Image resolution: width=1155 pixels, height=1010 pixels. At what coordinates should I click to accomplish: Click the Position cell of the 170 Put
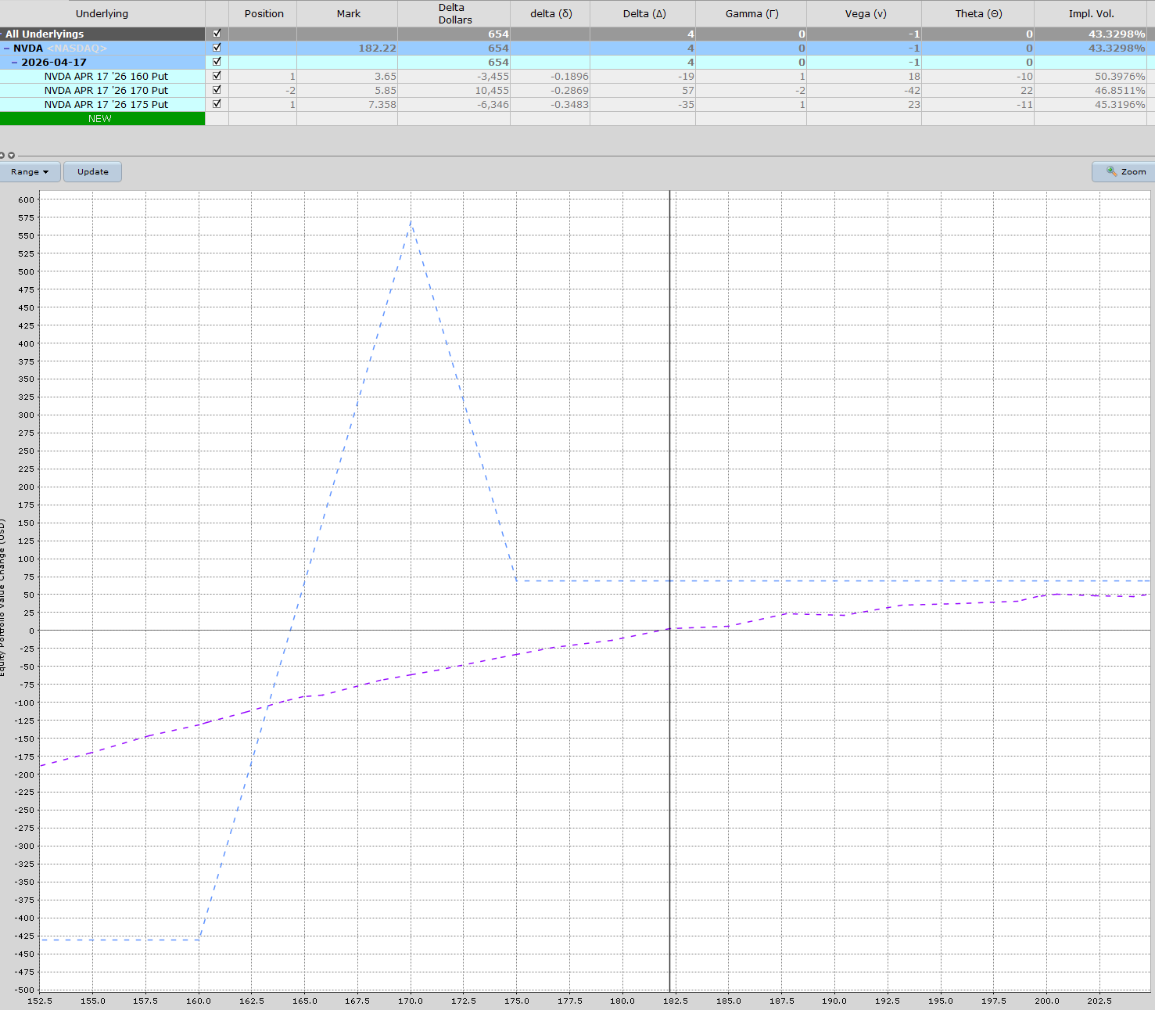[264, 90]
